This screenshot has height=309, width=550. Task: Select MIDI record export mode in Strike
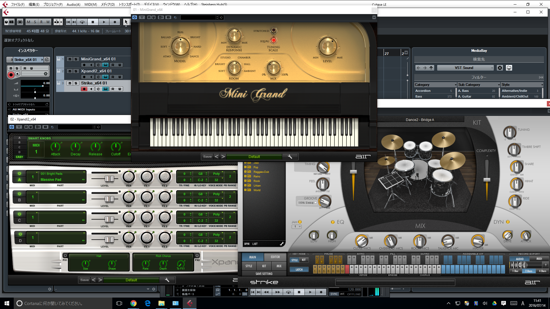tap(539, 259)
